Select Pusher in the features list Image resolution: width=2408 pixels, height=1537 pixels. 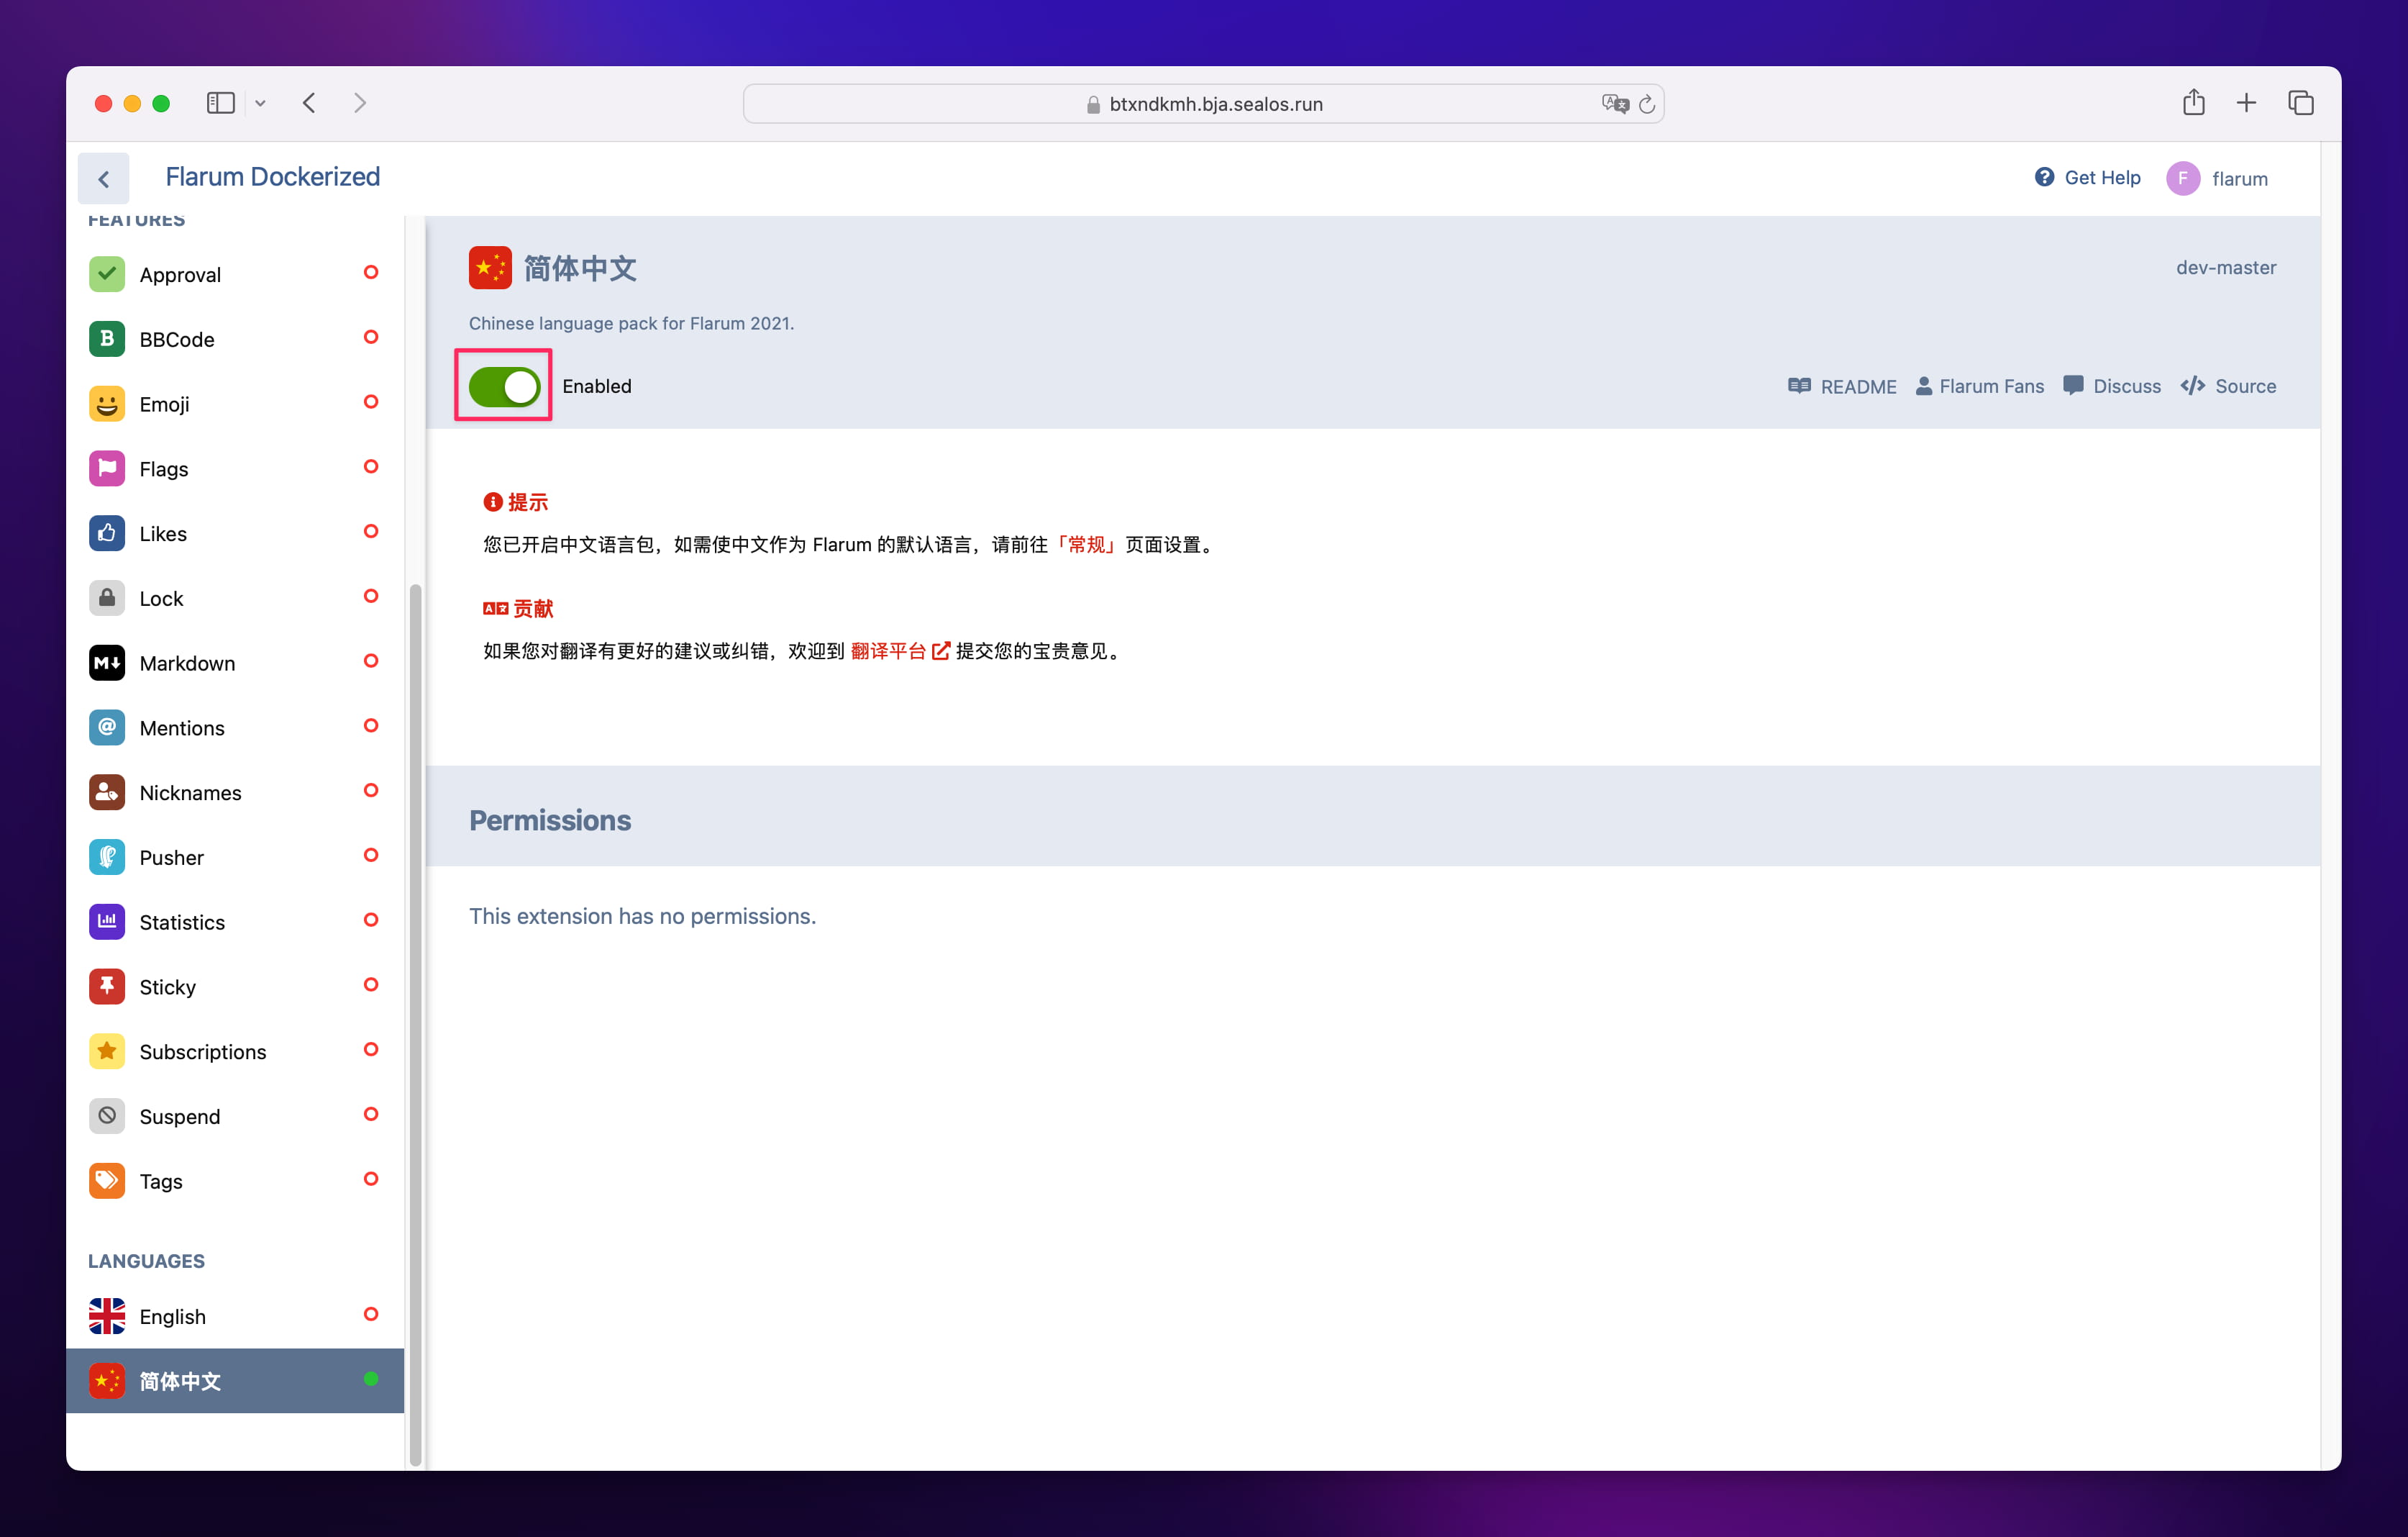[x=235, y=858]
